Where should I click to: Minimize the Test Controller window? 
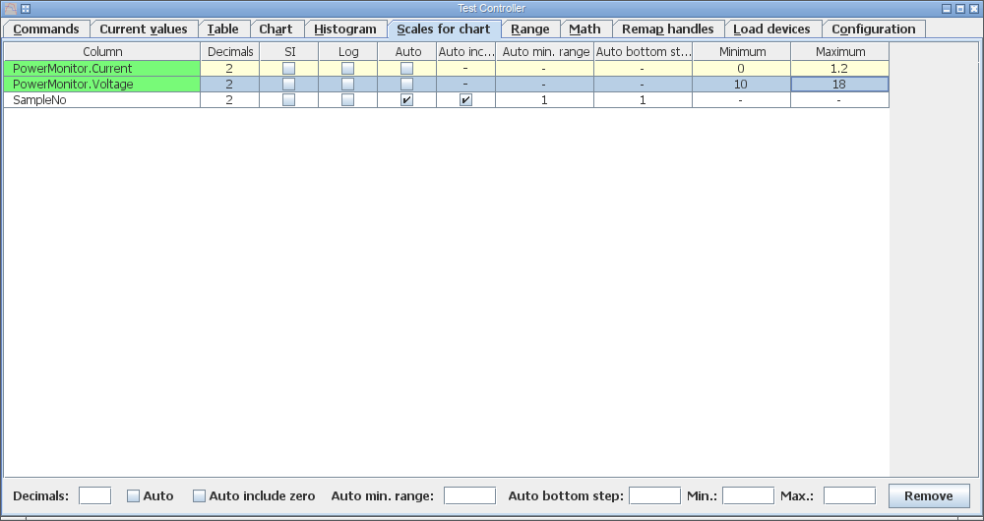click(947, 9)
